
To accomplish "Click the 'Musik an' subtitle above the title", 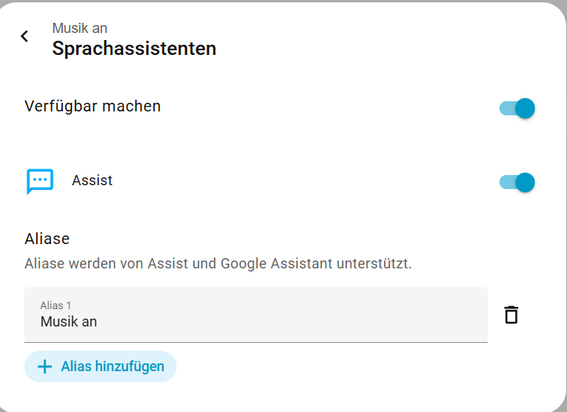I will pyautogui.click(x=79, y=28).
